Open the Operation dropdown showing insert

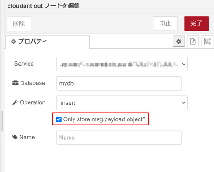coord(122,103)
